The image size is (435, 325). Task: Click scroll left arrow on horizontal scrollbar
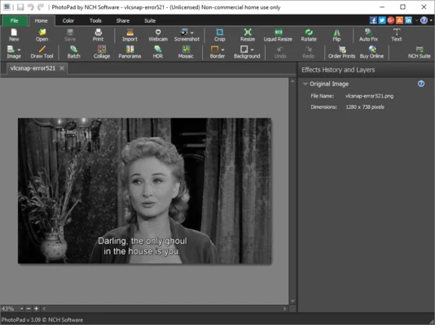pyautogui.click(x=44, y=309)
